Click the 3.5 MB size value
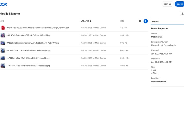The image size is (184, 122). (x=123, y=28)
